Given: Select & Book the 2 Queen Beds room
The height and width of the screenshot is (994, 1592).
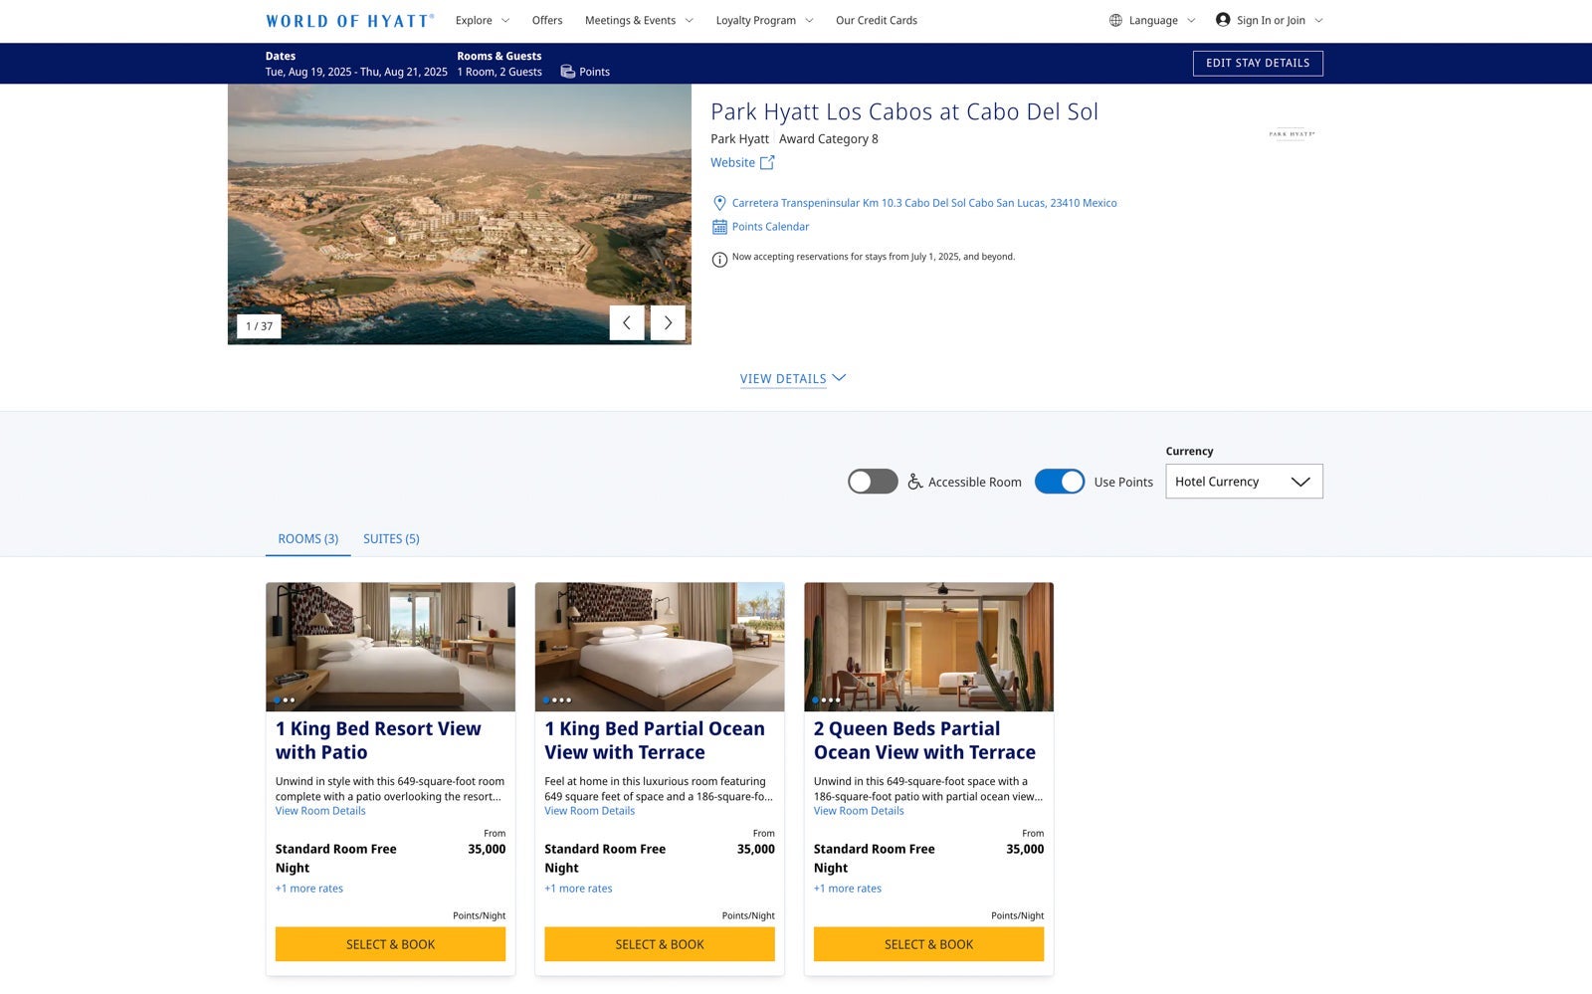Looking at the screenshot, I should (x=928, y=944).
